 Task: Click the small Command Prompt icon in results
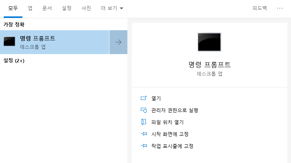click(9, 41)
